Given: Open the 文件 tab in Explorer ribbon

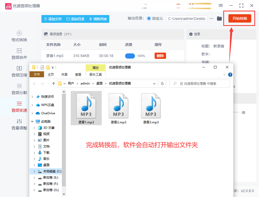Looking at the screenshot, I should 37,74.
